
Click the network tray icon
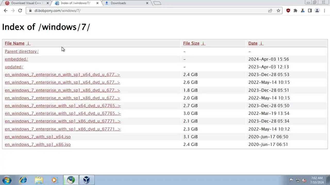298,180
